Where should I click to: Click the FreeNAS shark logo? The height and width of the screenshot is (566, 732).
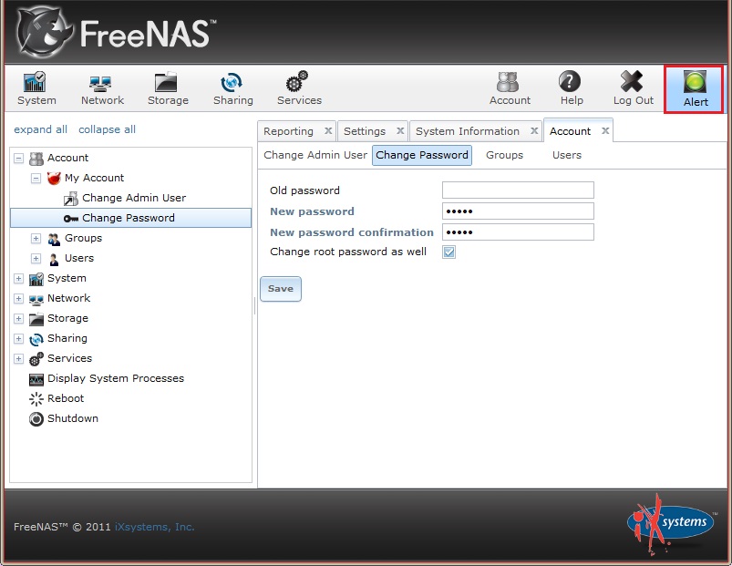[45, 32]
